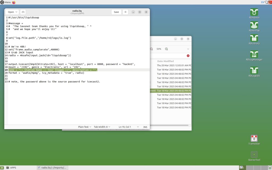Open the Tramsitter desktop shortcut
This screenshot has width=272, height=170.
254,140
